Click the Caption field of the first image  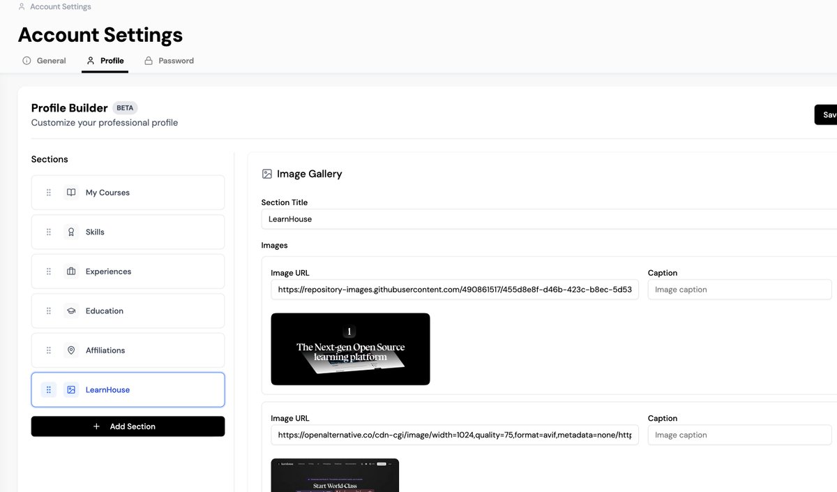point(739,290)
